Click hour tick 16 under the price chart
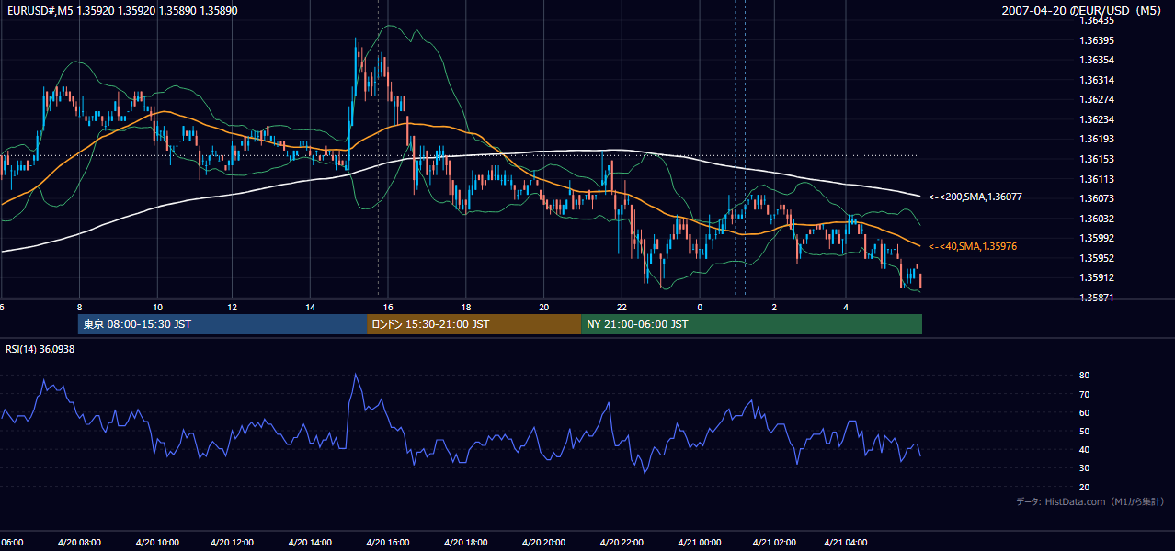 pos(388,307)
